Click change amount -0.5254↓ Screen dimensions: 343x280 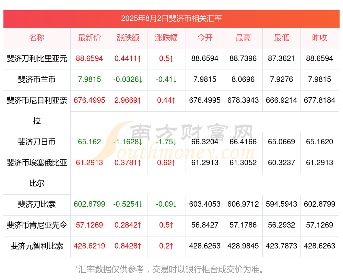click(x=128, y=204)
